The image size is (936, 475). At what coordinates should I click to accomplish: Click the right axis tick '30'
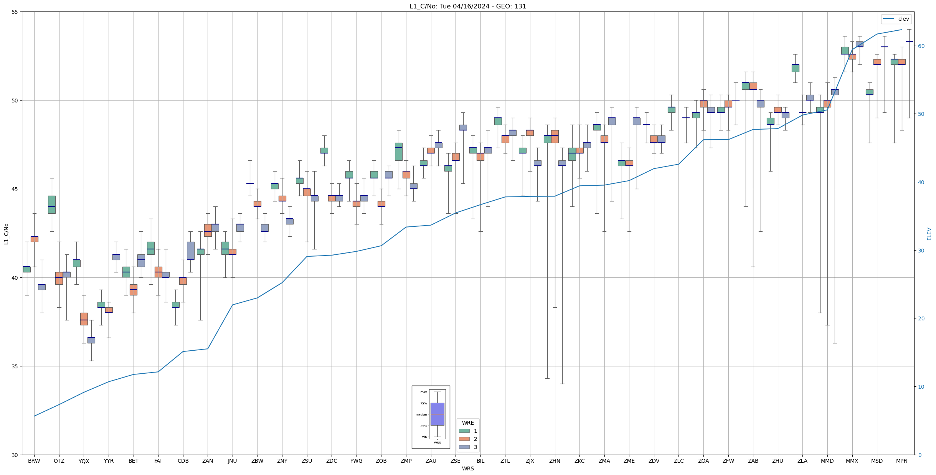point(921,251)
